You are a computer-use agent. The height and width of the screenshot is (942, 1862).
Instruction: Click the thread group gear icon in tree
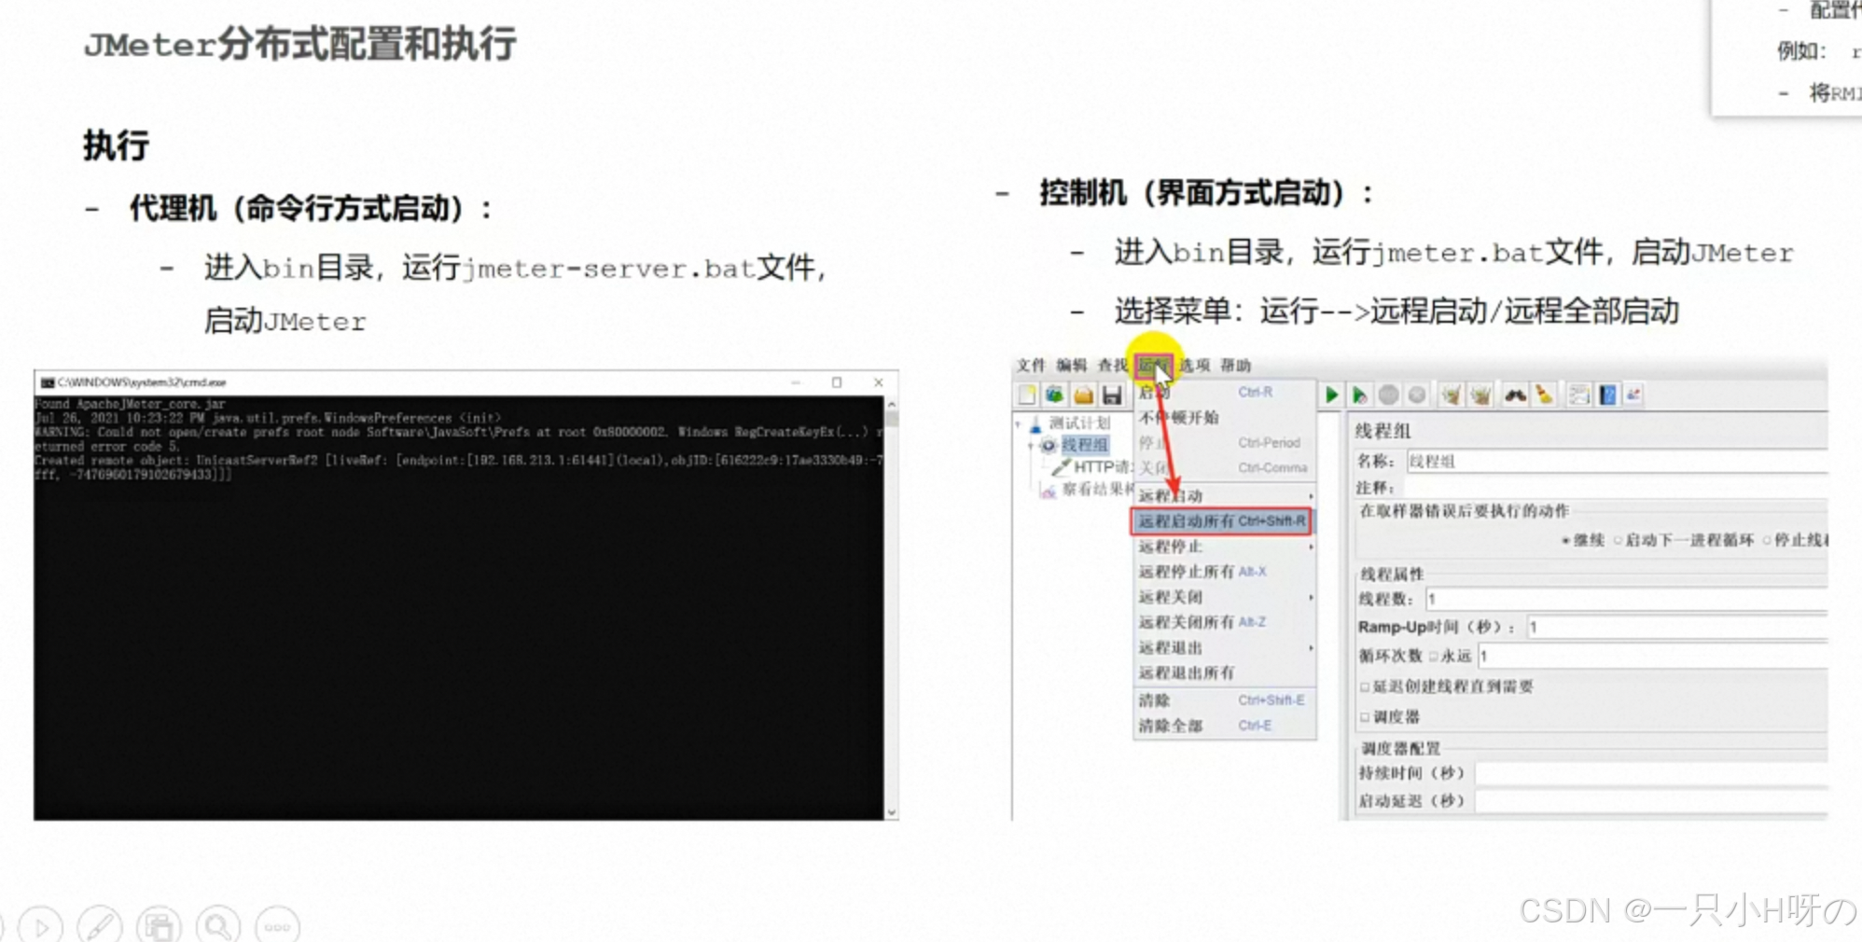coord(1049,445)
